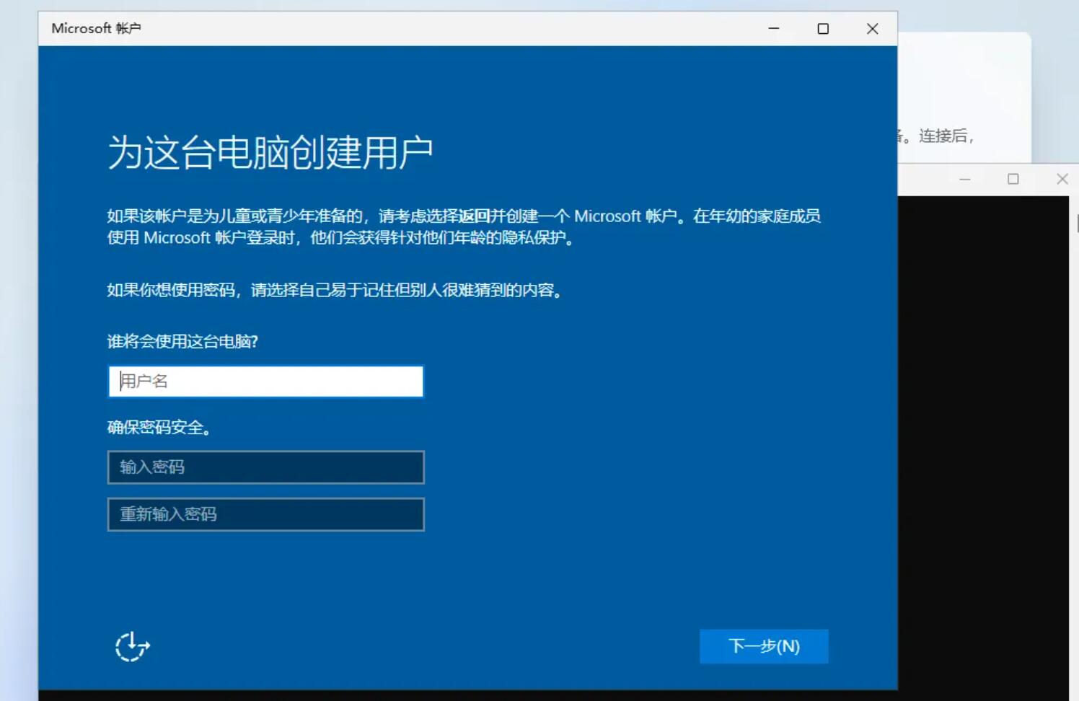Click the bold 返回 word in the paragraph
Screen dimensions: 1079x701
474,216
